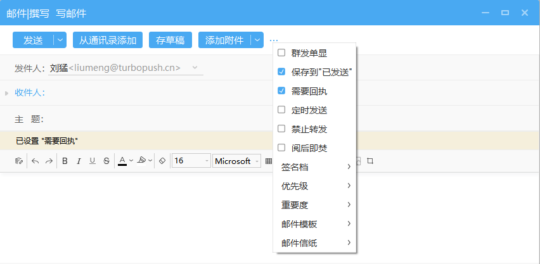Click the eraser clear formatting icon
The image size is (540, 264).
click(162, 161)
